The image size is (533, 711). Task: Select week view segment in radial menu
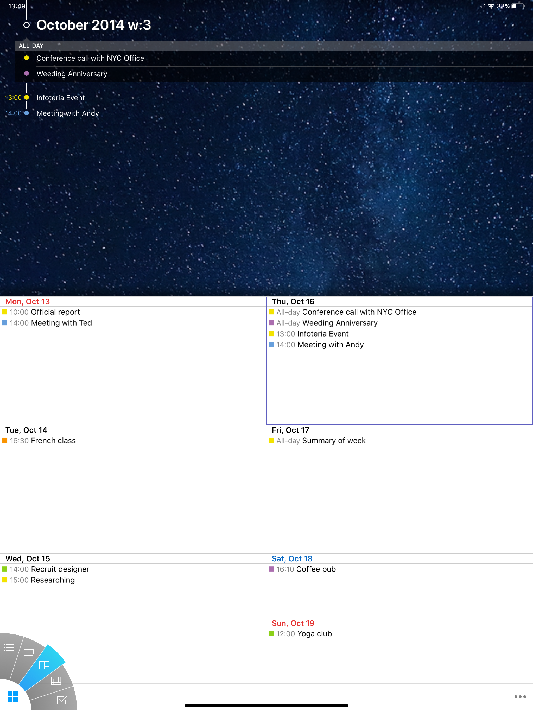pos(44,665)
